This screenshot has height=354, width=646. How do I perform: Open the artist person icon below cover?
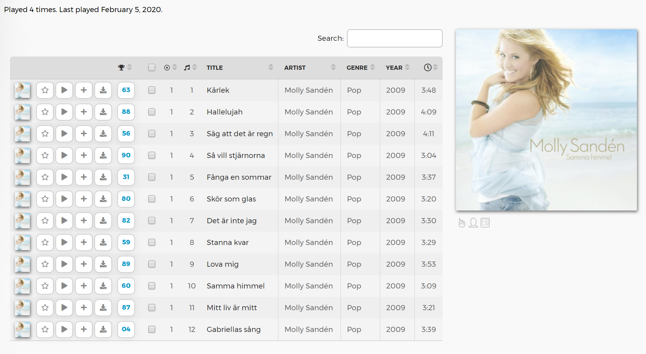[473, 223]
